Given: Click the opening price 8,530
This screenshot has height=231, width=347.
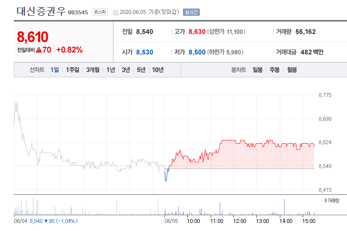Looking at the screenshot, I should [x=144, y=52].
